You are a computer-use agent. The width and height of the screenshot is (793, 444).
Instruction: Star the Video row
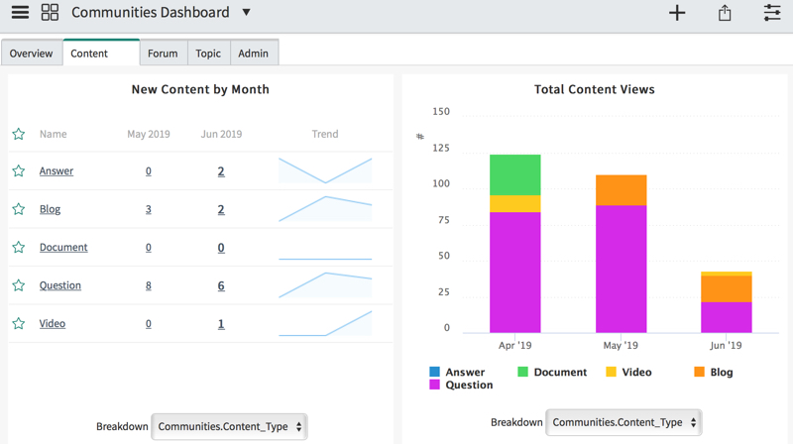[x=19, y=323]
